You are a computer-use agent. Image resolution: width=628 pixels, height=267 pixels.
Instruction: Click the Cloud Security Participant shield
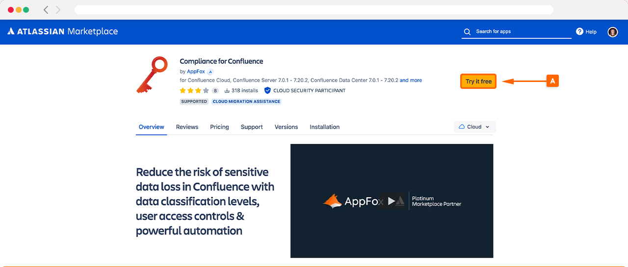click(267, 91)
